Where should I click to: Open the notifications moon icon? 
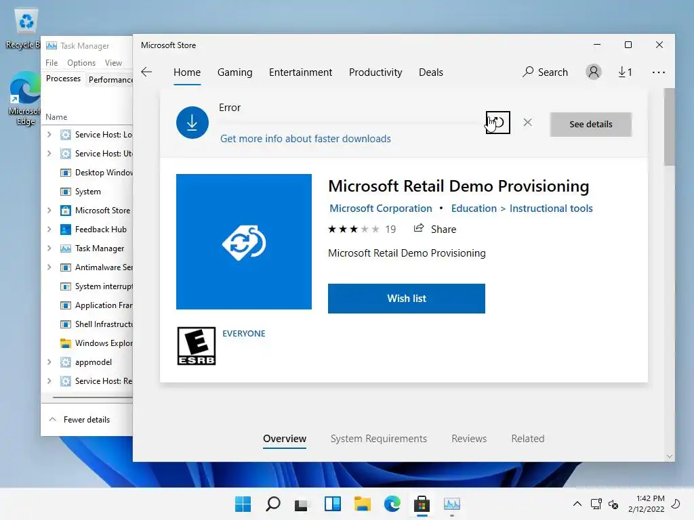tap(676, 504)
